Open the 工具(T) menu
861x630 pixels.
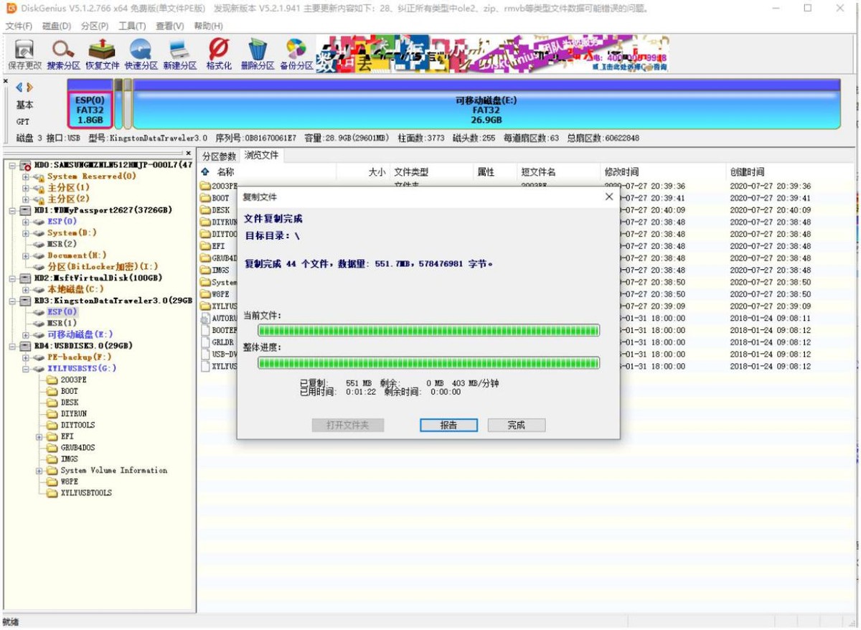pyautogui.click(x=133, y=26)
